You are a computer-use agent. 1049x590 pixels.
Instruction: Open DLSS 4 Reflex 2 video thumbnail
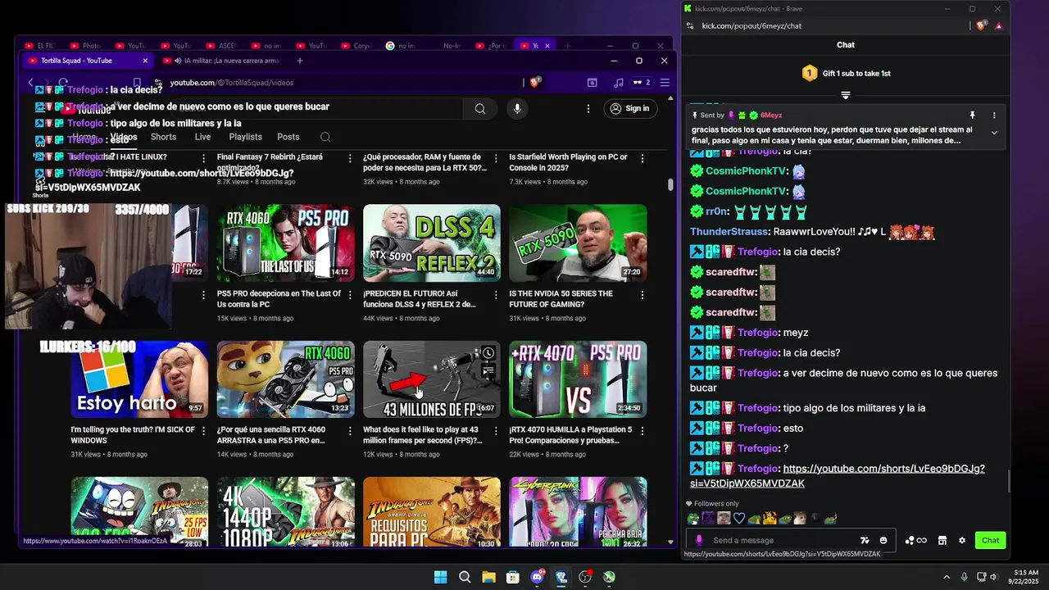[431, 243]
